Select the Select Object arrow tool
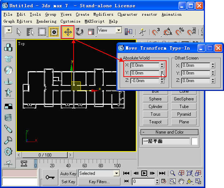Image resolution: width=224 pixels, height=188 pixels. tap(19, 32)
